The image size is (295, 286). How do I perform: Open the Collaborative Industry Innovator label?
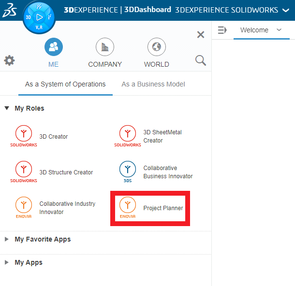67,208
